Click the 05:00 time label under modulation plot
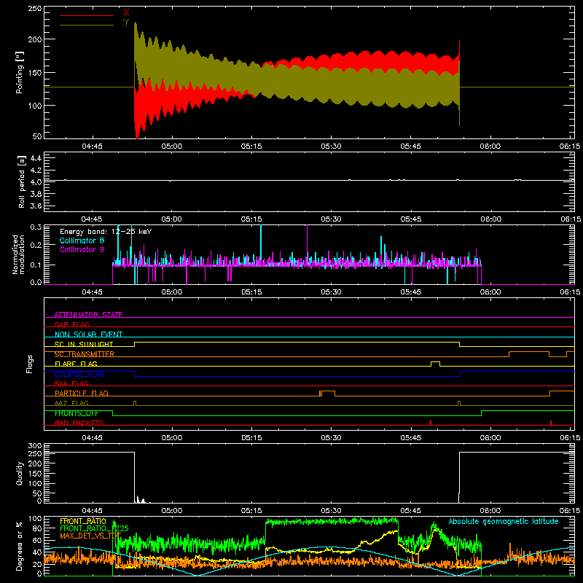Viewport: 583px width, 583px height. point(172,292)
